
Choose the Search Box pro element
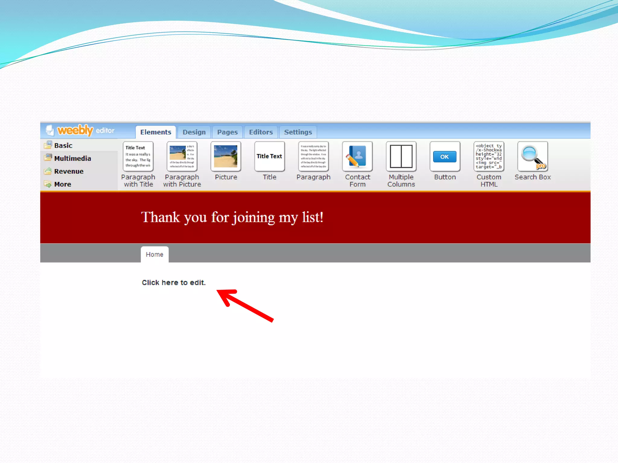coord(533,156)
